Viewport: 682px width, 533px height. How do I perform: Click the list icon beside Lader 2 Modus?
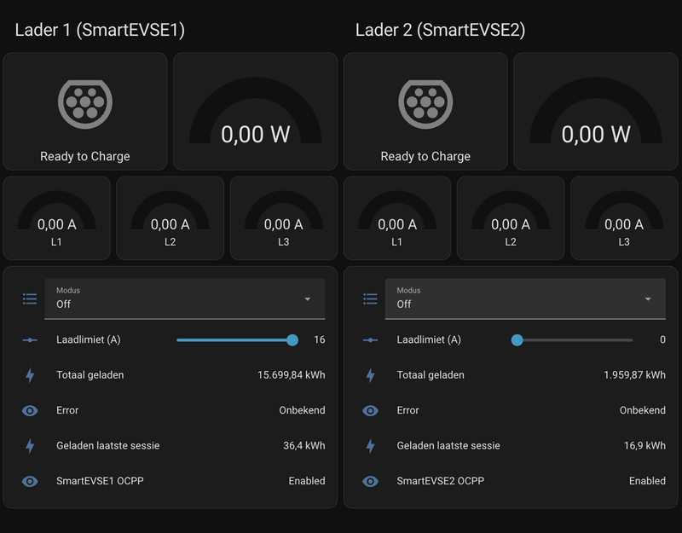point(370,299)
